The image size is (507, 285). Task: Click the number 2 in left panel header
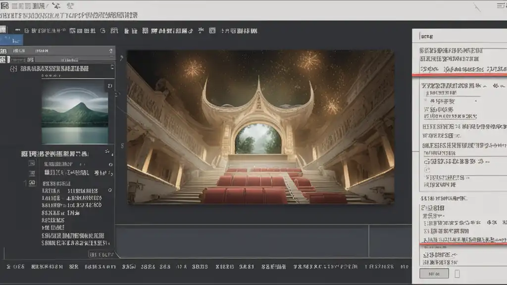coord(110,51)
